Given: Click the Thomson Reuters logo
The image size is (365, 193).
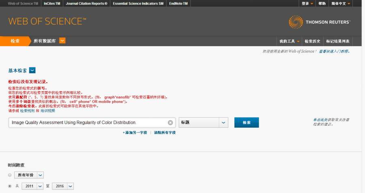Looking at the screenshot, I should (320, 22).
